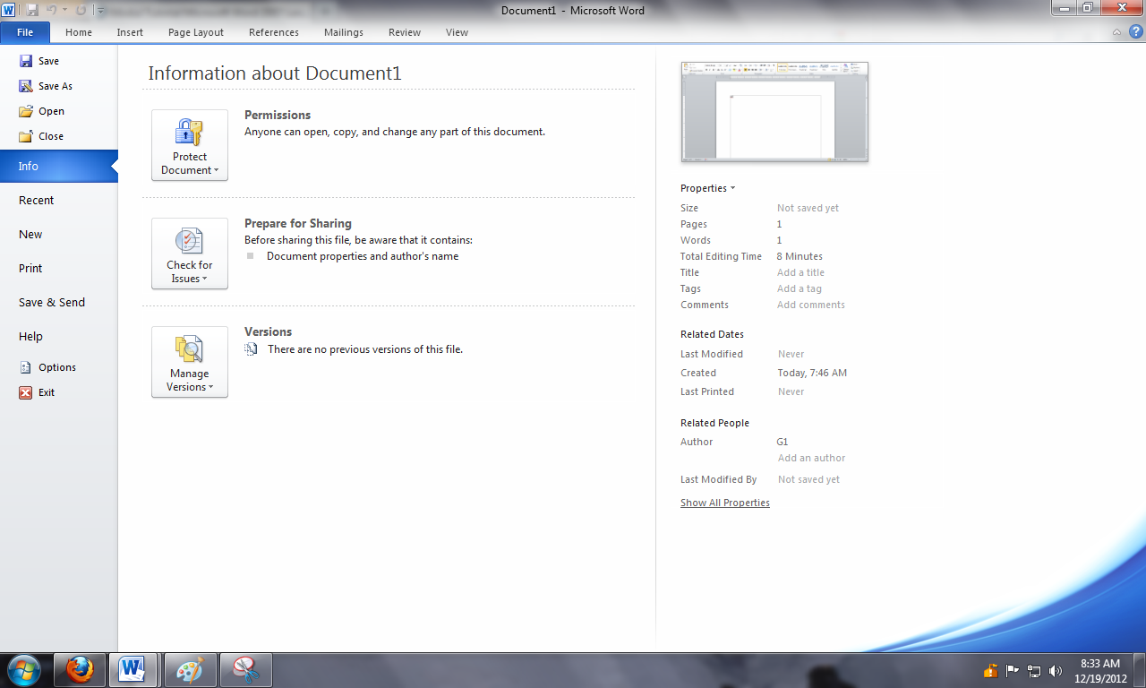1146x688 pixels.
Task: Exit Word using the Exit item
Action: 37,392
